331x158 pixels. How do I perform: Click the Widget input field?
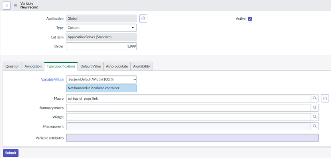tap(189, 117)
